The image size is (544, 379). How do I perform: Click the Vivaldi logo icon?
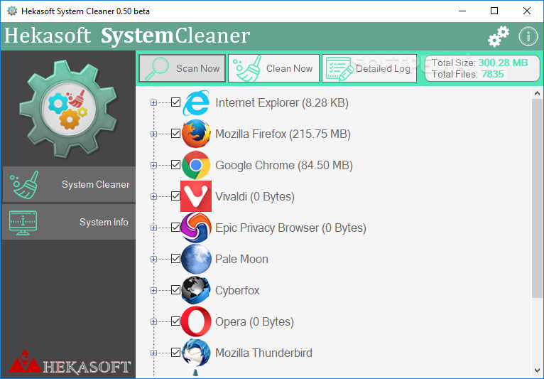[196, 196]
